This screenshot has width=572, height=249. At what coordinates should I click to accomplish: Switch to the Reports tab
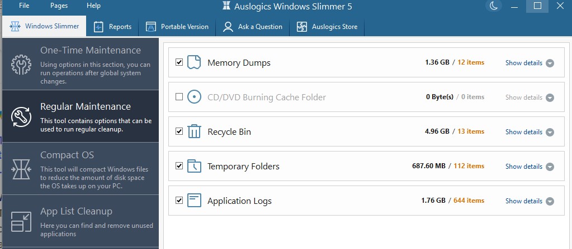pyautogui.click(x=113, y=27)
